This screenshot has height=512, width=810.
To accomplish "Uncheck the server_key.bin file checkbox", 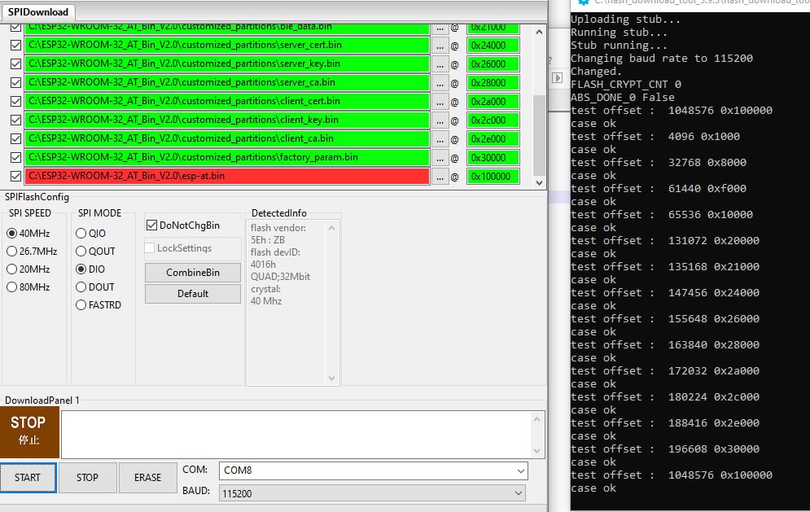I will coord(16,63).
